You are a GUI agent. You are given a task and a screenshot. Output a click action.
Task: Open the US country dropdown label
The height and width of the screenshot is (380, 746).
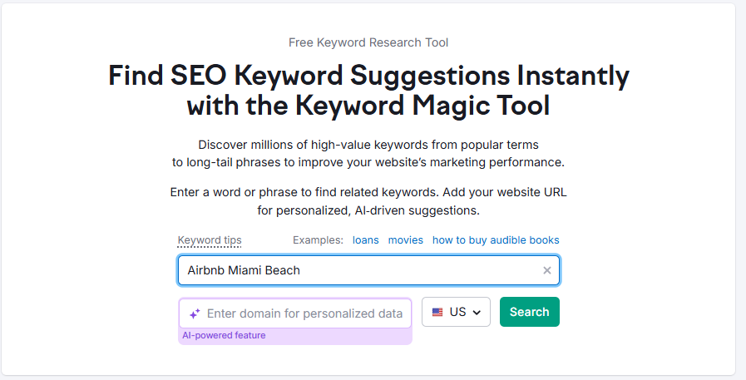(457, 312)
